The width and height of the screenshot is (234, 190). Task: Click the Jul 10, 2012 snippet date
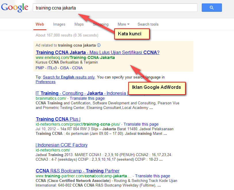(x=46, y=129)
